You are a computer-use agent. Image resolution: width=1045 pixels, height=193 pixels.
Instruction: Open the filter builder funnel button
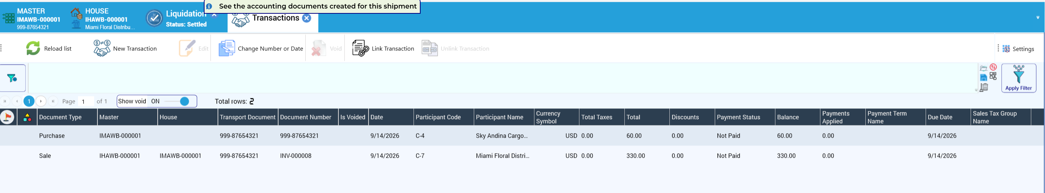[x=13, y=78]
